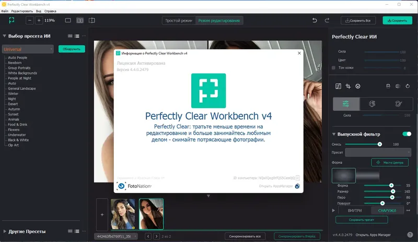Adjust the Поворот slider handle
Viewport: 418px width, 242px height.
pos(382,203)
